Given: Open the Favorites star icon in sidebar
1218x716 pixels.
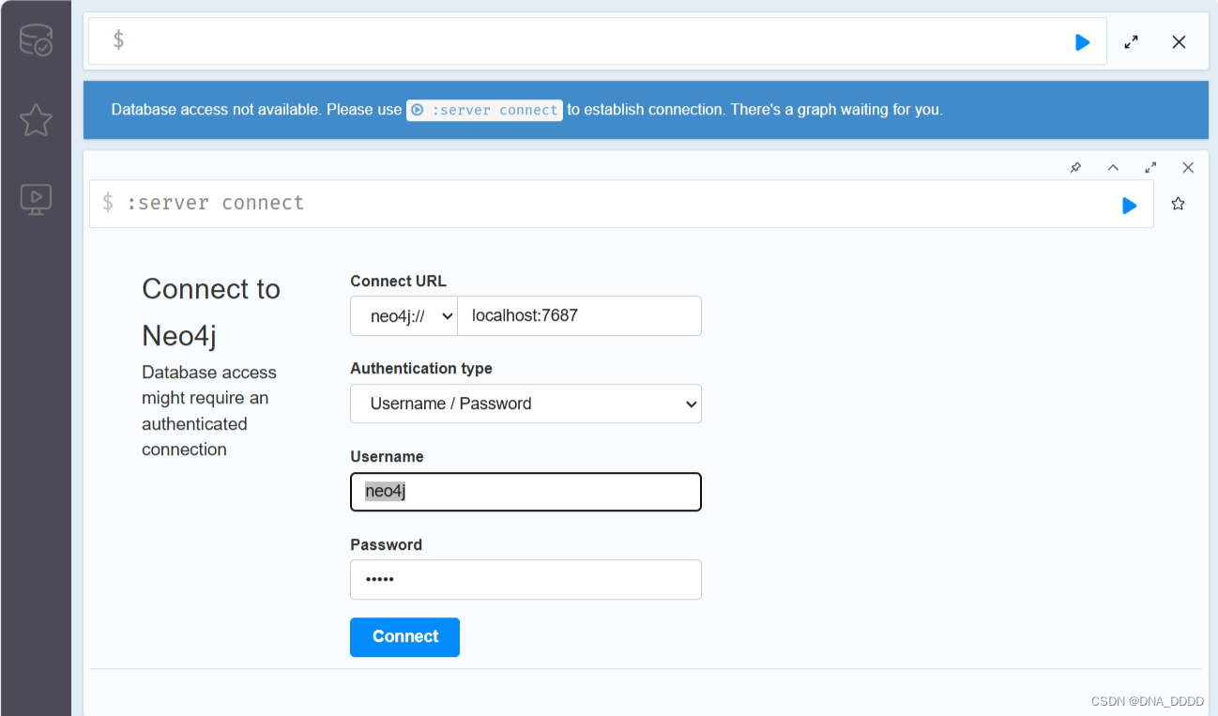Looking at the screenshot, I should [x=35, y=120].
